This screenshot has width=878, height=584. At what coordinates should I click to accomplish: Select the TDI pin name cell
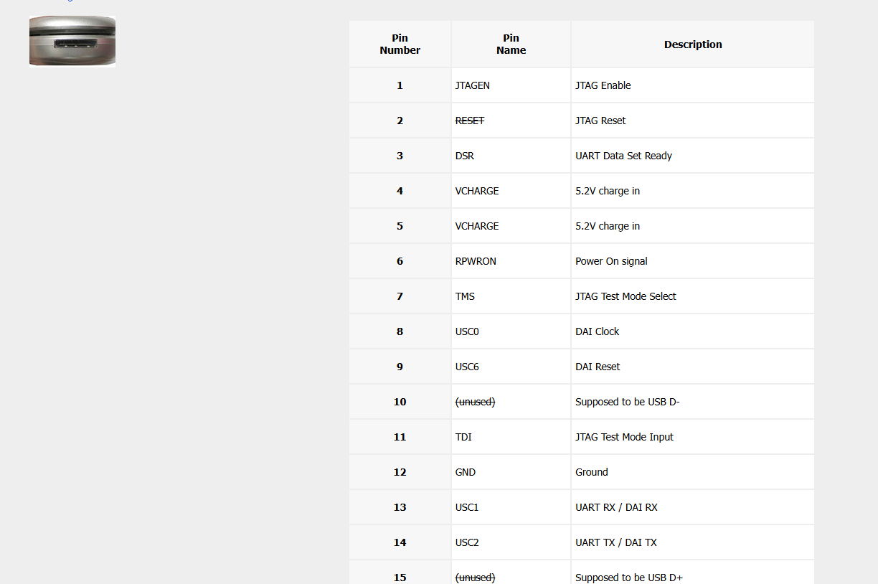(463, 437)
